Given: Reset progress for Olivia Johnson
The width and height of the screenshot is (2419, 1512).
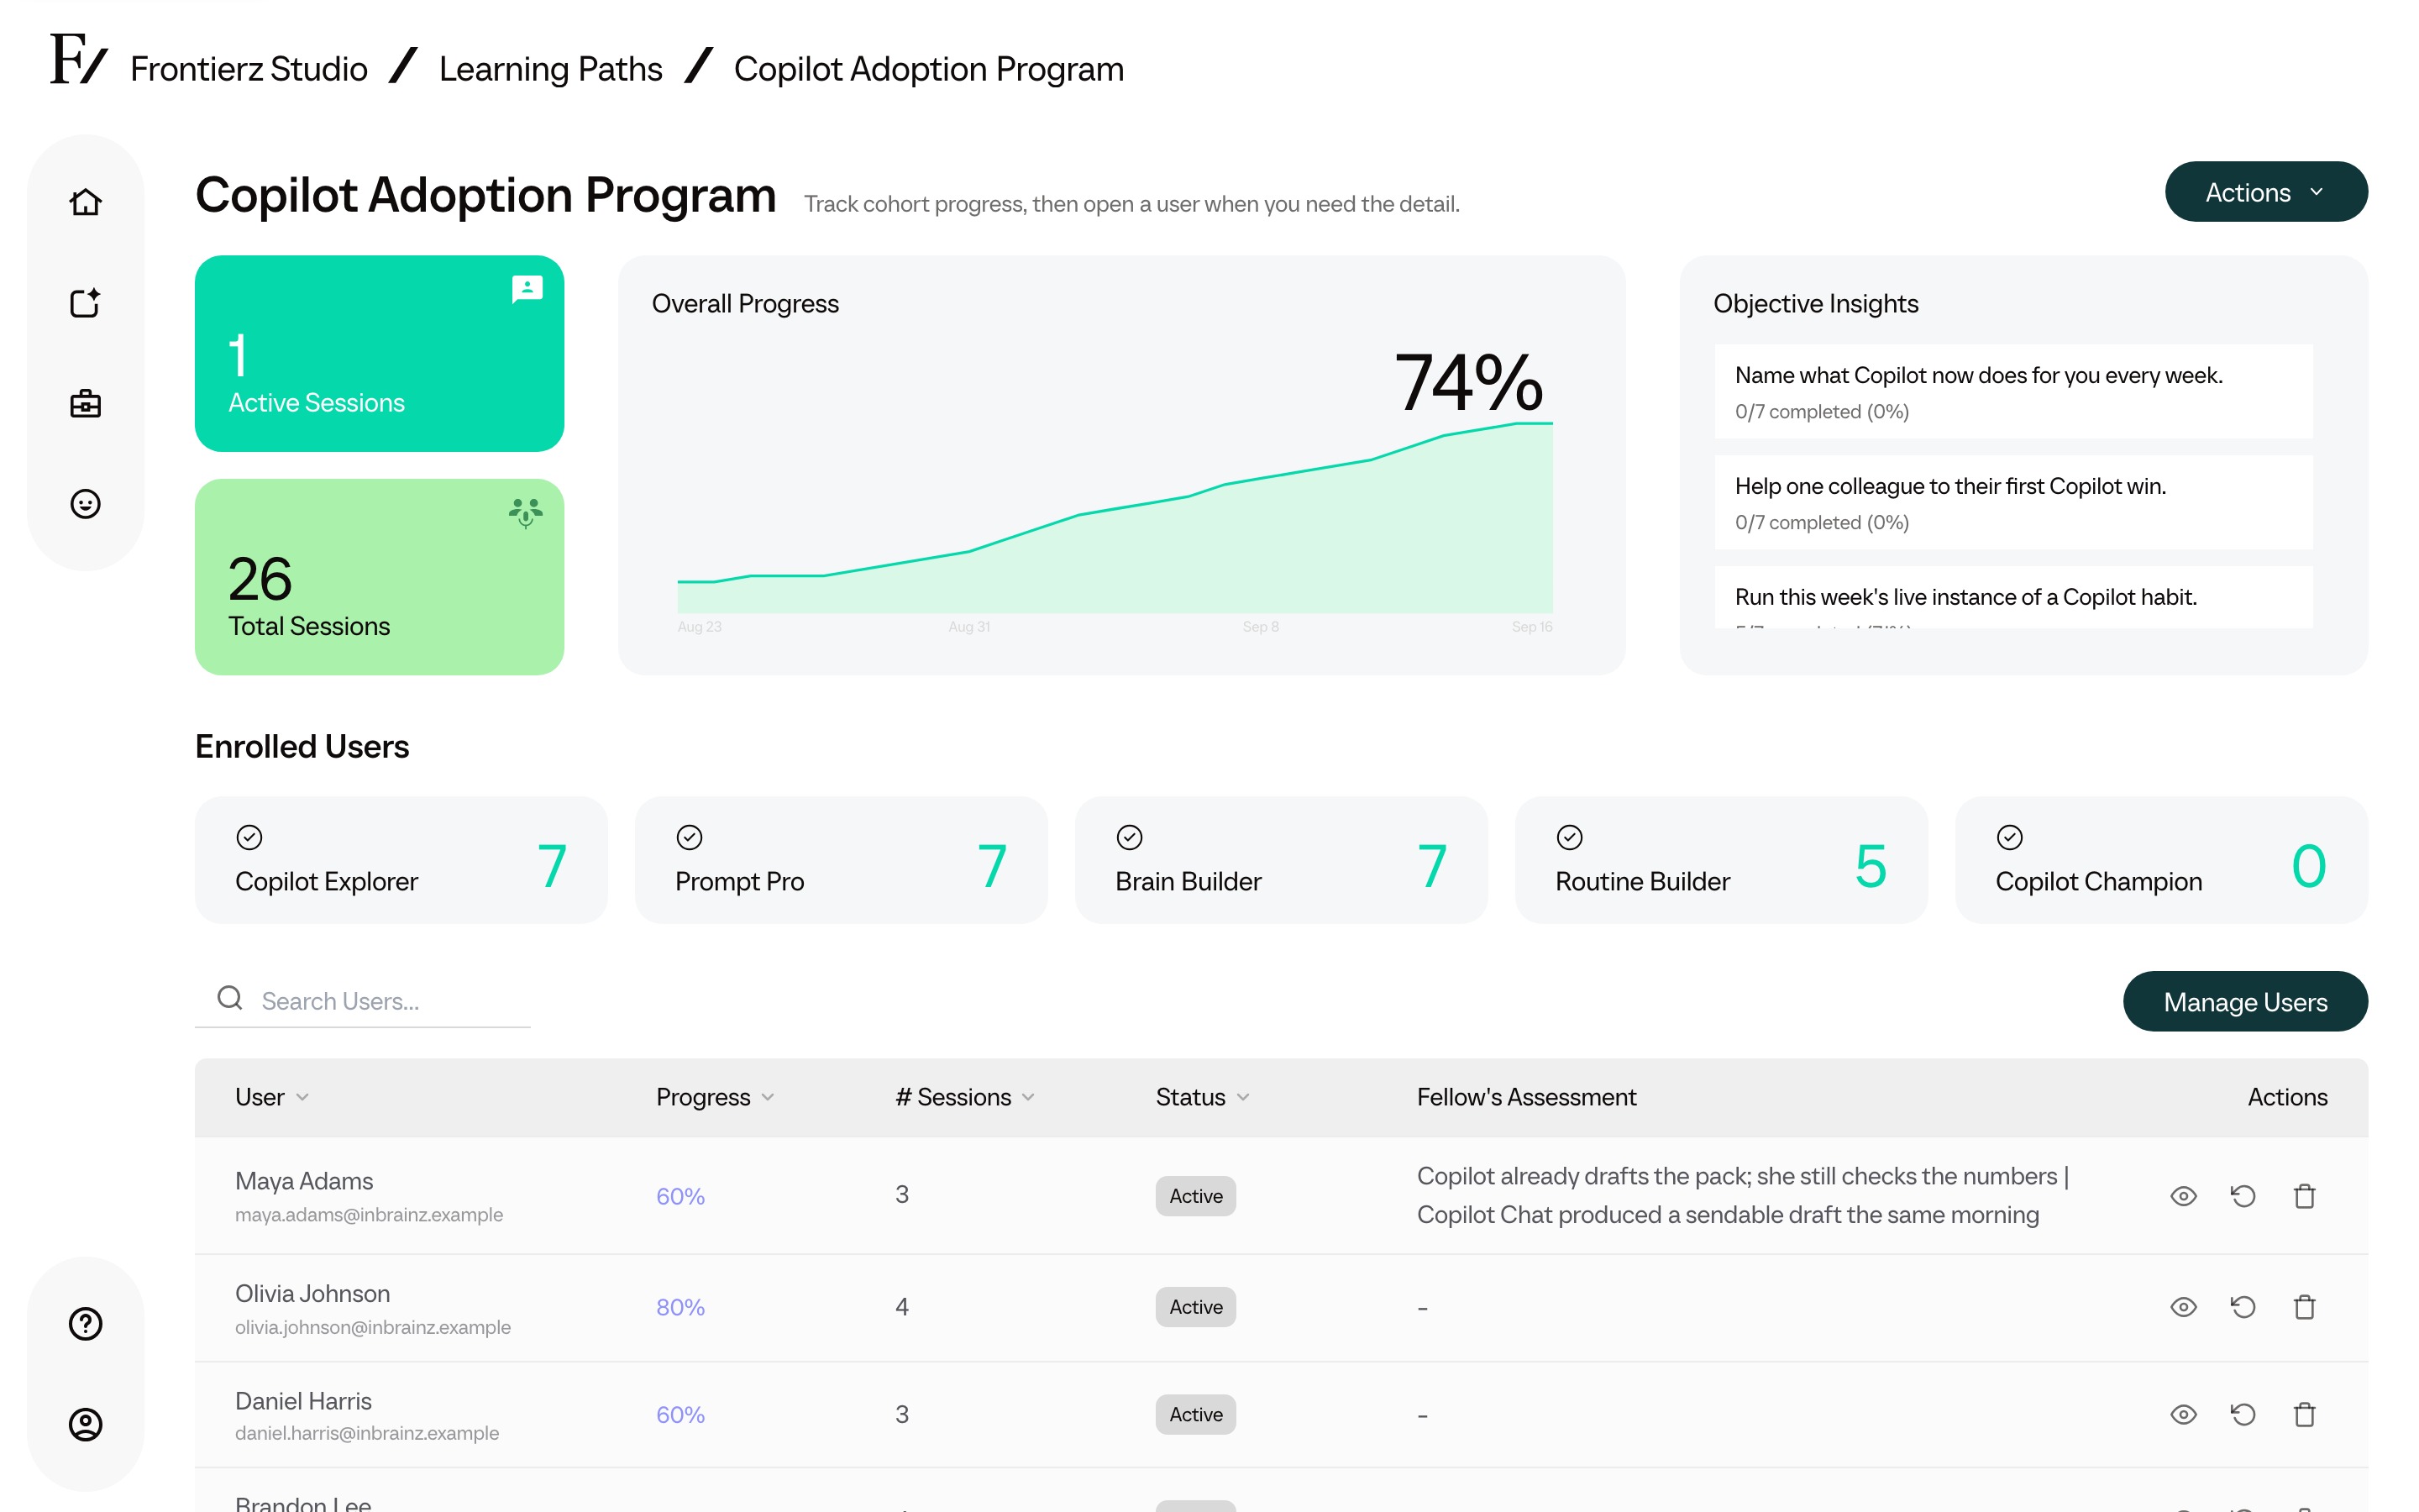Looking at the screenshot, I should click(x=2243, y=1307).
